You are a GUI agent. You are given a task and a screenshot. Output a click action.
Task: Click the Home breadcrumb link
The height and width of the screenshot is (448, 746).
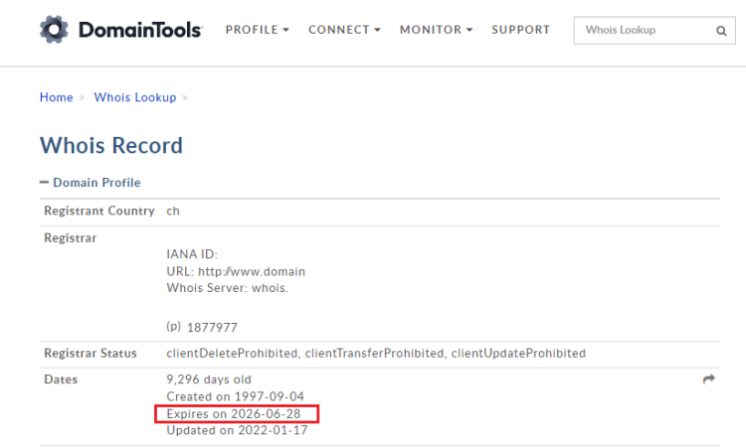pos(56,97)
